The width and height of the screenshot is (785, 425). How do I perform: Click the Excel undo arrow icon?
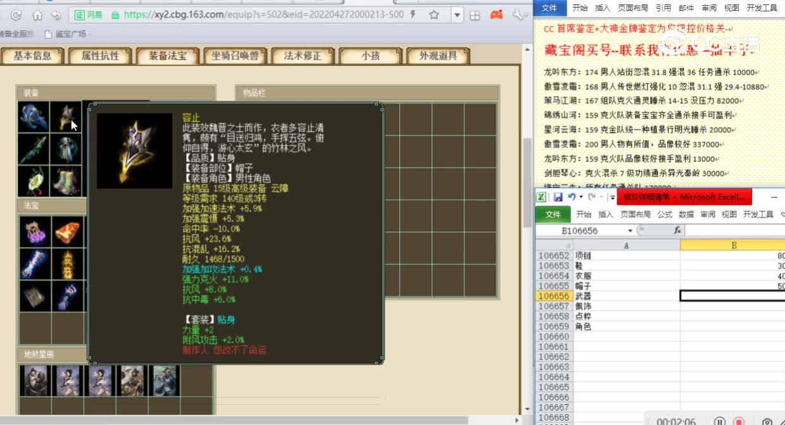[x=572, y=197]
